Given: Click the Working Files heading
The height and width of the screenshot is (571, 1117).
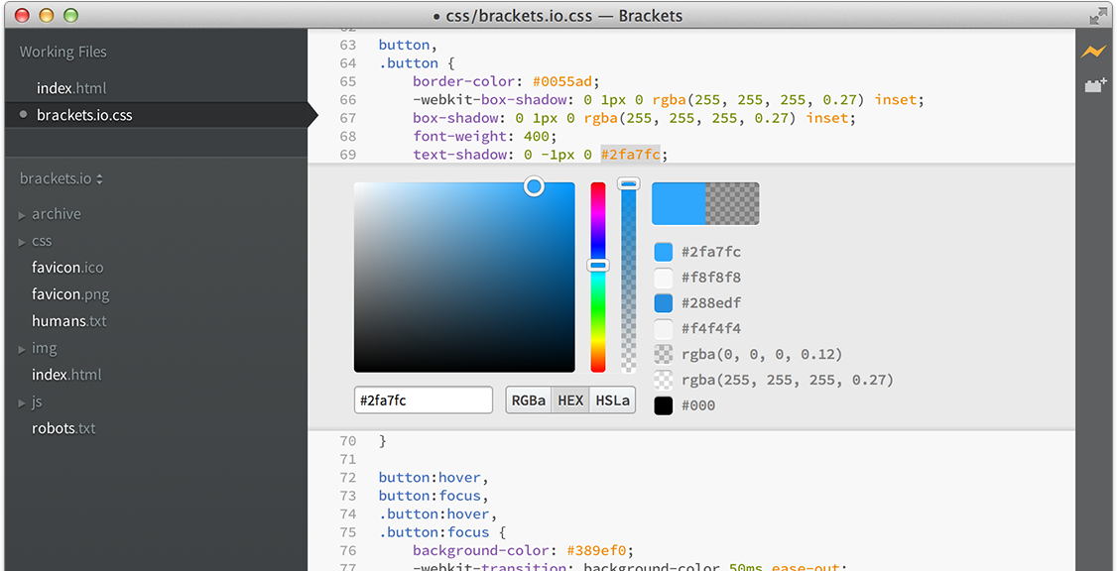Looking at the screenshot, I should (62, 52).
